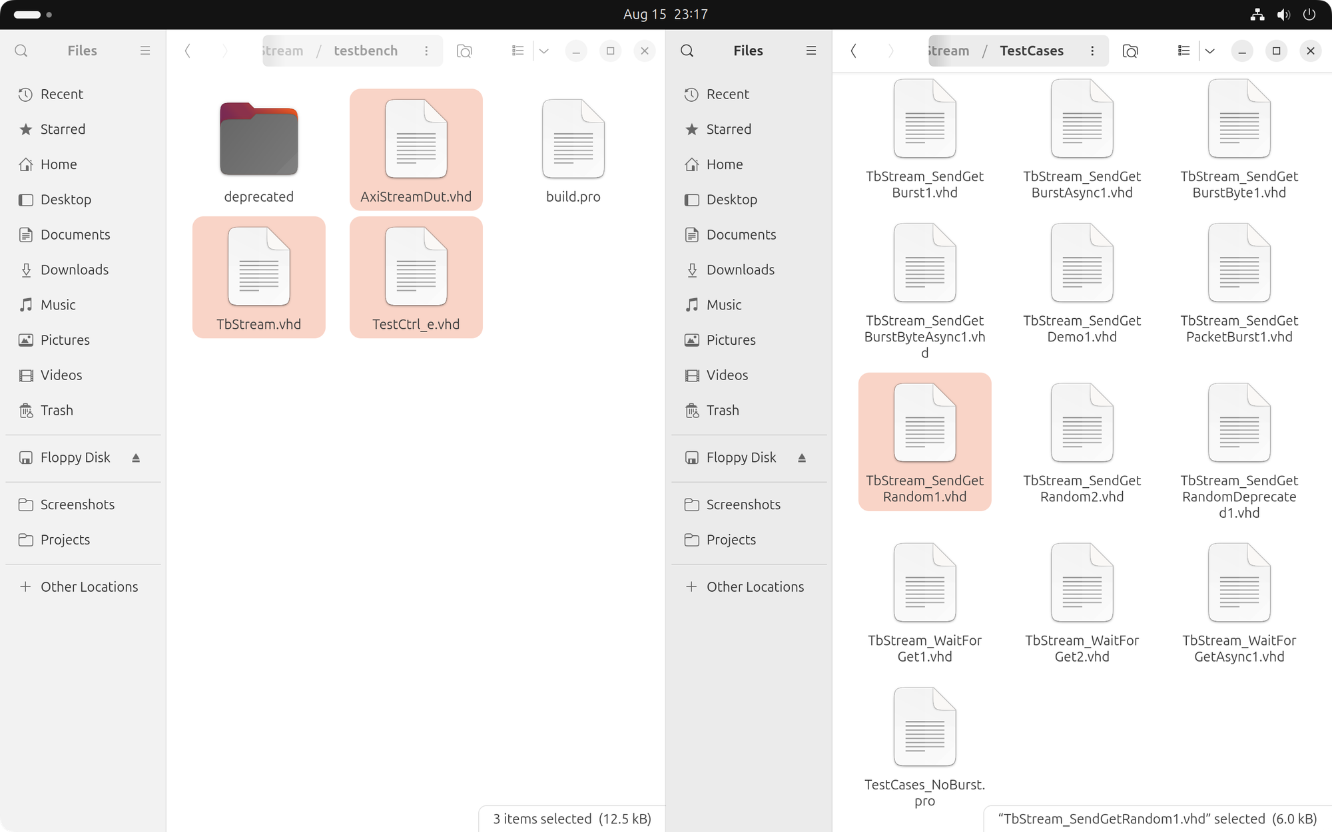Open three-dot menu beside testbench path

tap(426, 51)
